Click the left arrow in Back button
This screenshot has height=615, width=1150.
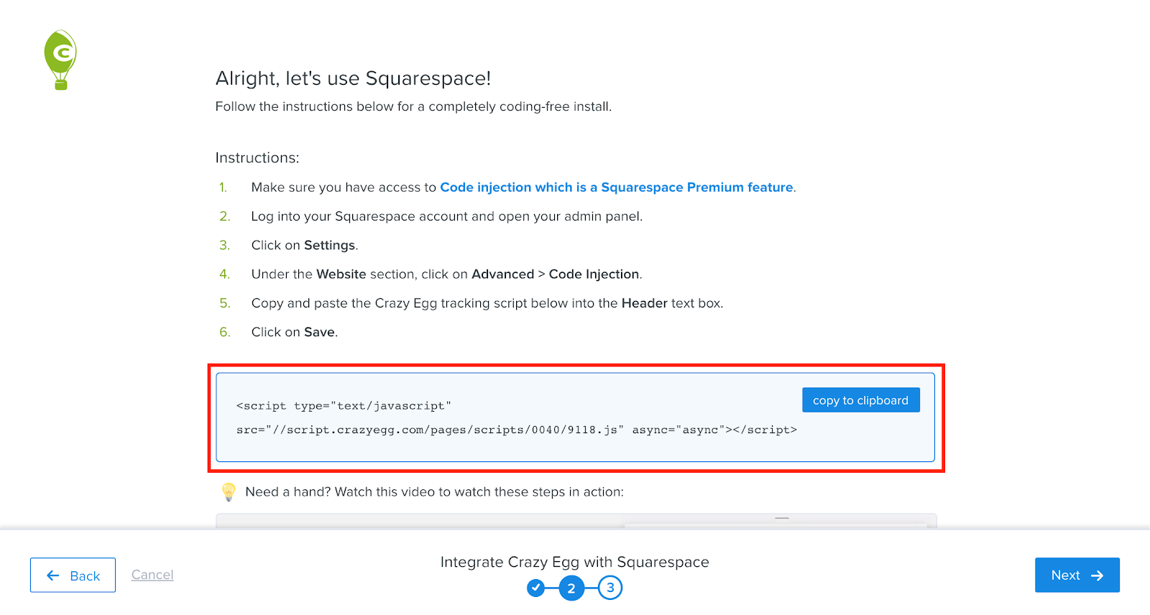53,575
